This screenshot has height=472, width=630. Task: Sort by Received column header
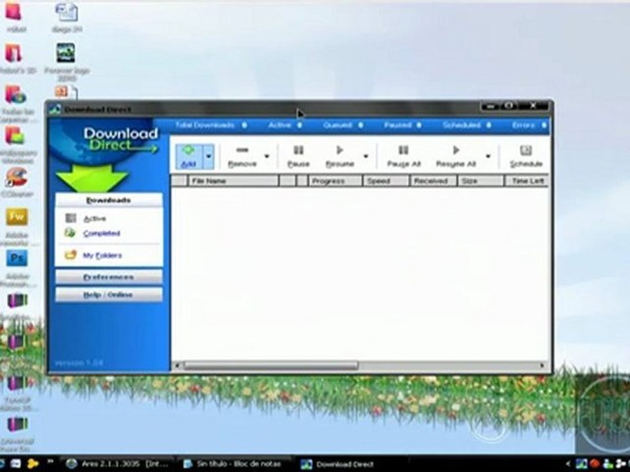pyautogui.click(x=434, y=181)
